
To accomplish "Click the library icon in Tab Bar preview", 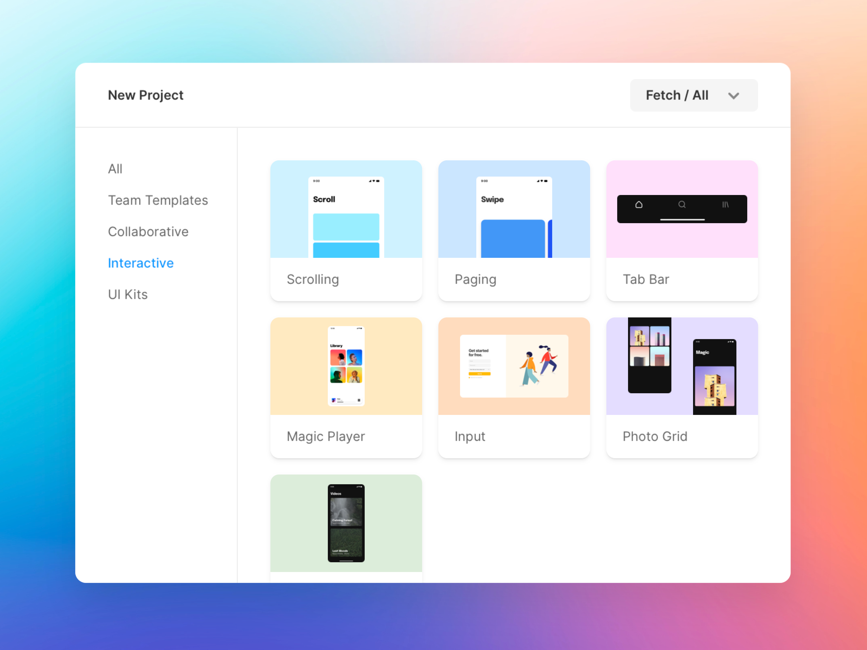I will [x=726, y=205].
